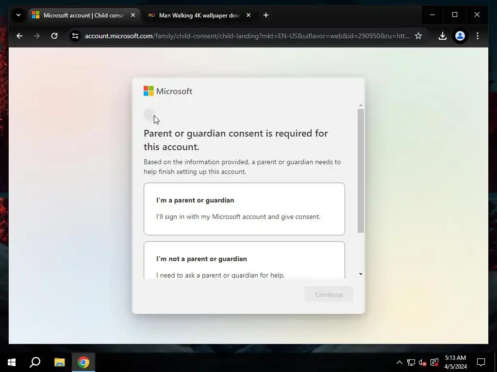Switch to Man Walking 4K wallpaper tab
497x372 pixels.
pyautogui.click(x=199, y=15)
